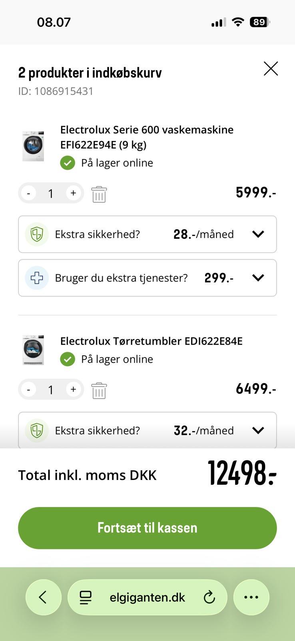Expand Ekstra sikkerhed 28.-/måned option
295x641 pixels.
point(258,234)
